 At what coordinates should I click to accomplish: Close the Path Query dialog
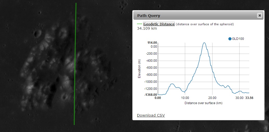260,16
